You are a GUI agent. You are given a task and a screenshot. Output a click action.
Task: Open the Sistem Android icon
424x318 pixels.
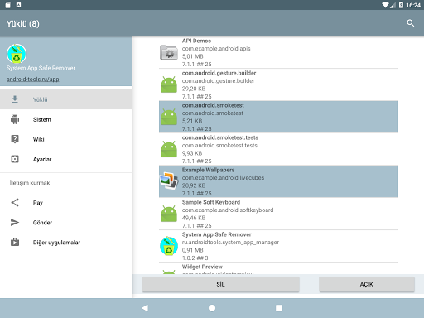pyautogui.click(x=15, y=119)
